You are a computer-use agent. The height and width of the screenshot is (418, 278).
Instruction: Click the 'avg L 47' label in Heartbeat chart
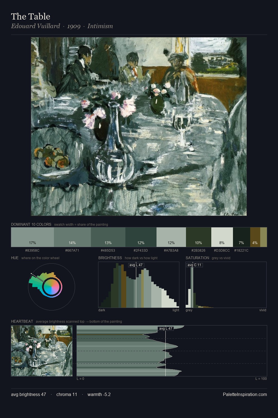pyautogui.click(x=166, y=329)
